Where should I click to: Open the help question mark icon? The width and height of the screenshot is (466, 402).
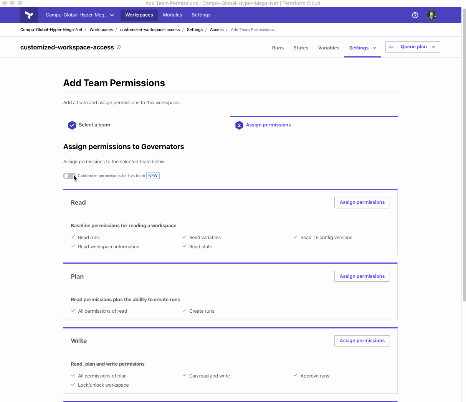pos(415,15)
